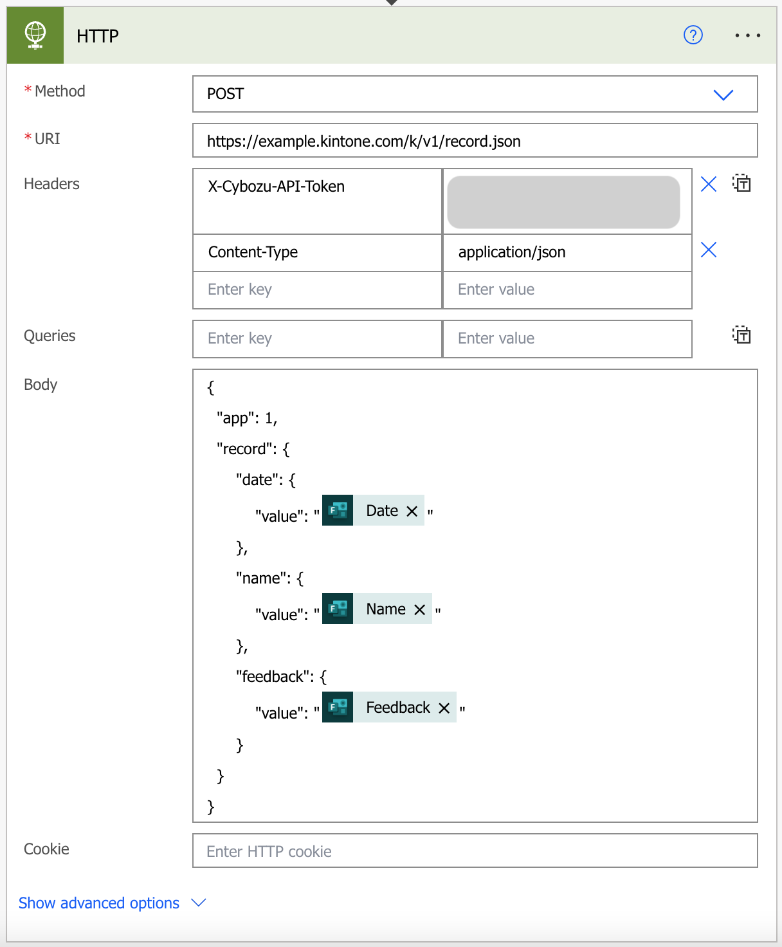Click the chevron next to Show advanced options
782x947 pixels.
point(199,903)
